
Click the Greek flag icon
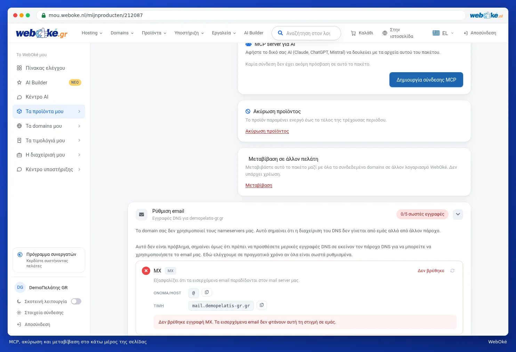click(436, 33)
